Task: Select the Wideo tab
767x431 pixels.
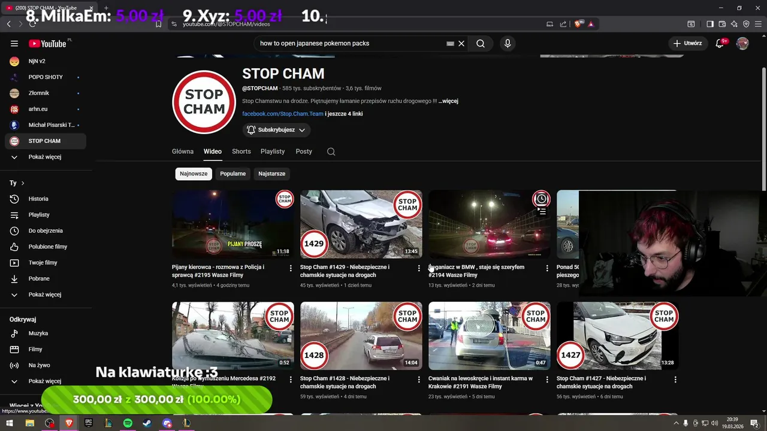Action: click(213, 151)
